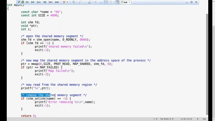Screen dimensions: 215x121
Task: Click the void *ptr; declaration
Action: (x=30, y=26)
